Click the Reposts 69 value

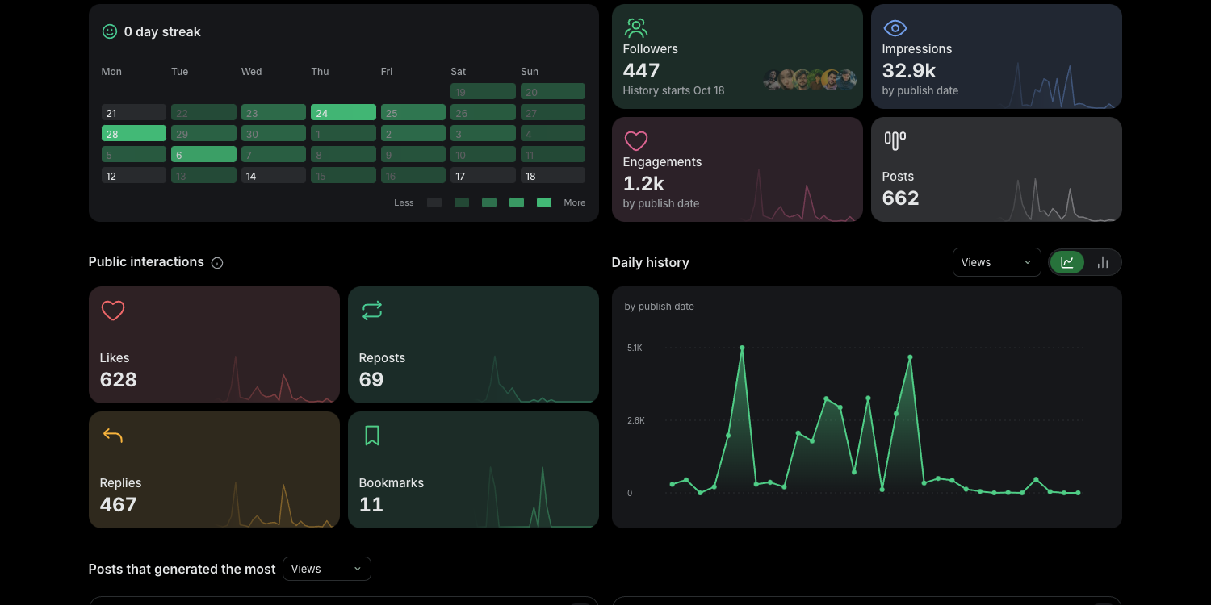point(371,379)
